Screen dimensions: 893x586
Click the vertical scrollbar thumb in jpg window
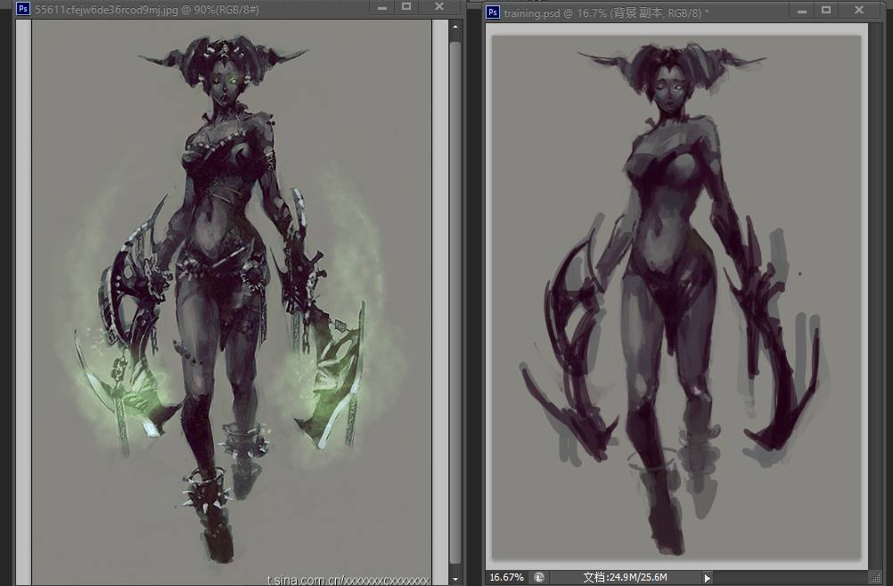[455, 294]
